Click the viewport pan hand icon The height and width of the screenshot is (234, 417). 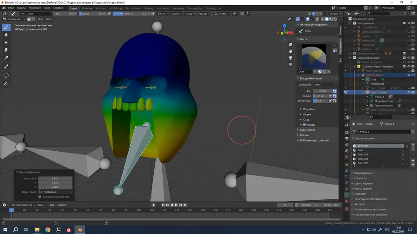point(291,51)
